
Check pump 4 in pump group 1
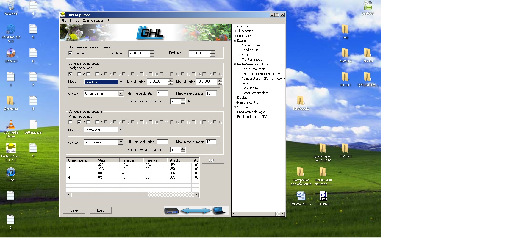pos(97,74)
